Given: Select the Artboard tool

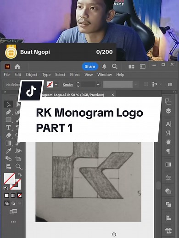Looking at the screenshot, I should (18, 159).
